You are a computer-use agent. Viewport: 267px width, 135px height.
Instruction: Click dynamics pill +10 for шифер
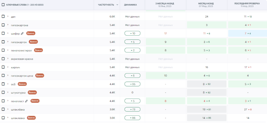point(132,33)
